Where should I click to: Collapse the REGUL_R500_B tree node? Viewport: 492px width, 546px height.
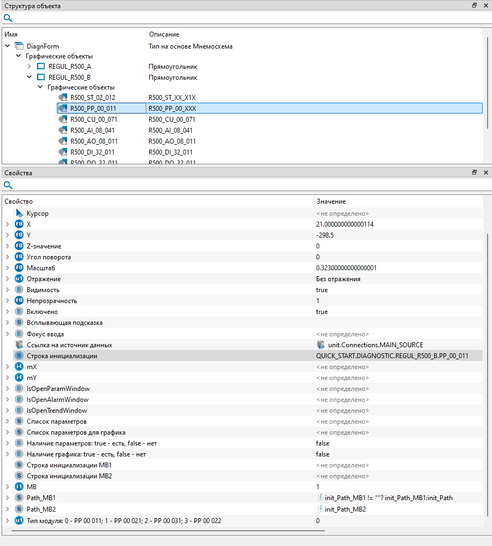point(29,78)
